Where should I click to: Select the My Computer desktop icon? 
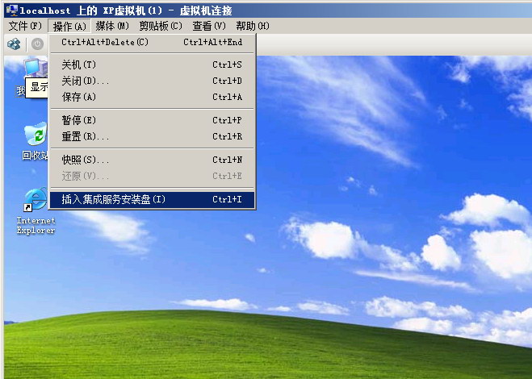point(36,68)
